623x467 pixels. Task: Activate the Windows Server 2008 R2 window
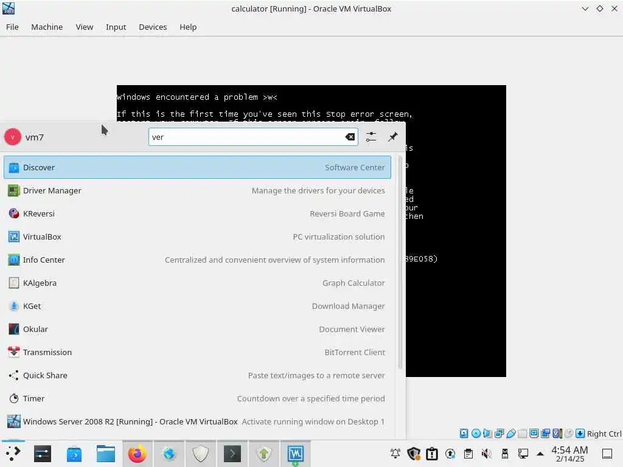pos(197,421)
